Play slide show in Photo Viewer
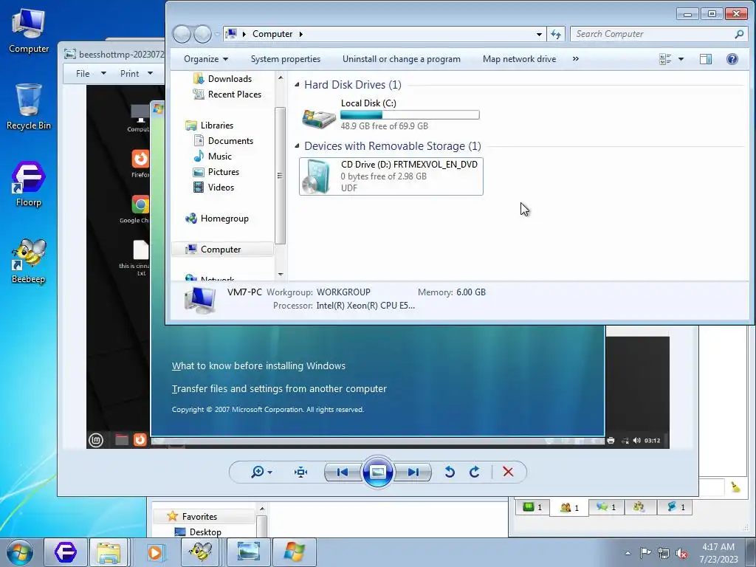 click(x=377, y=472)
